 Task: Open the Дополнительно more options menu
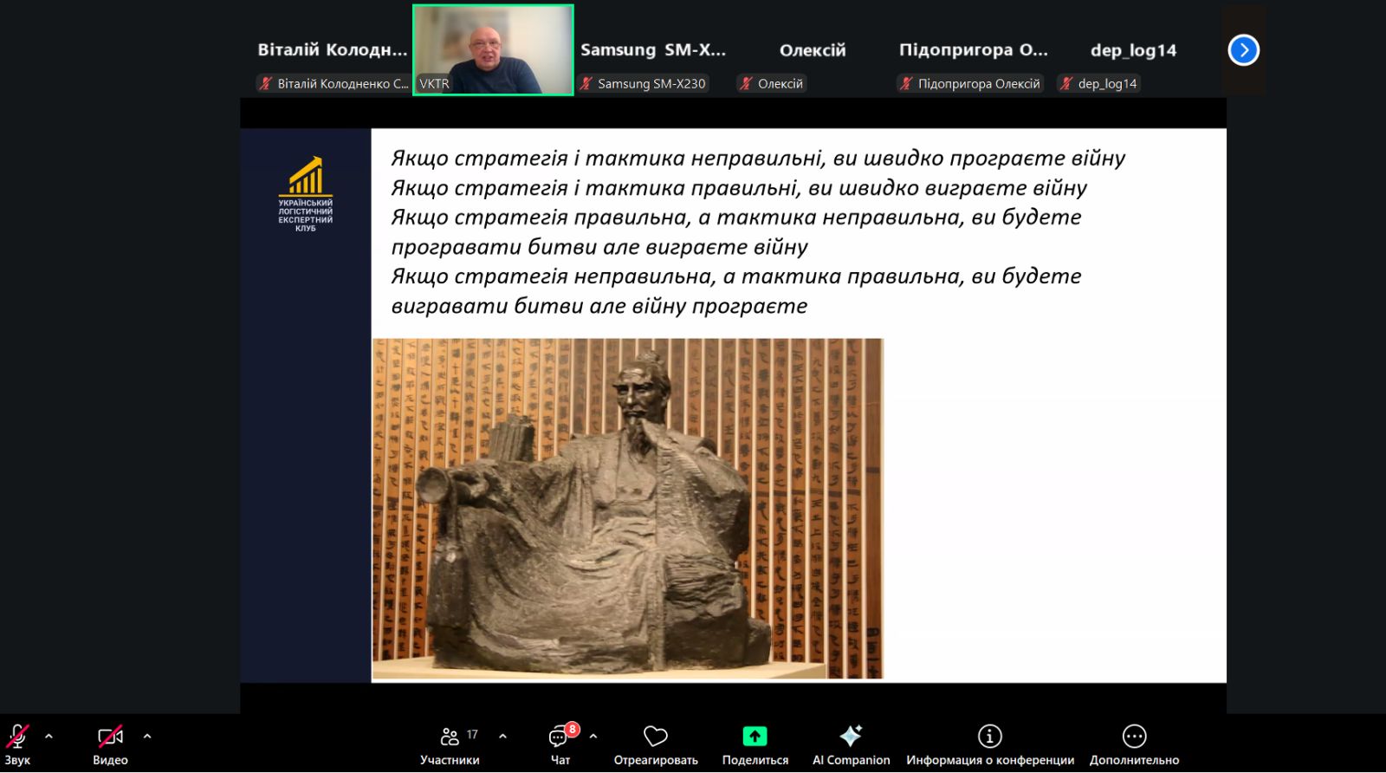tap(1134, 737)
